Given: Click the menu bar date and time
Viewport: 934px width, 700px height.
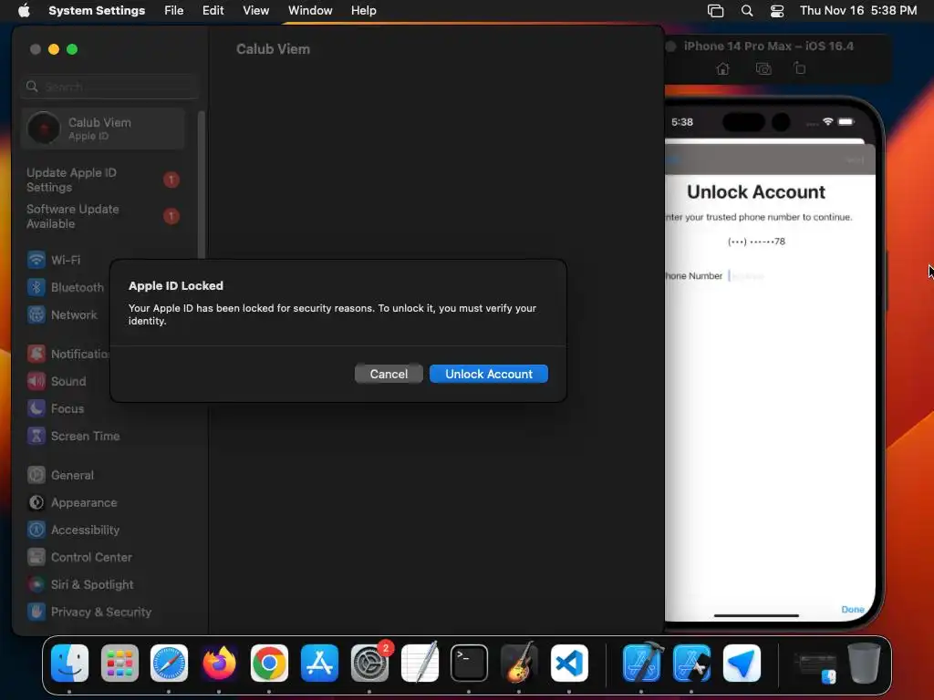Looking at the screenshot, I should [857, 11].
